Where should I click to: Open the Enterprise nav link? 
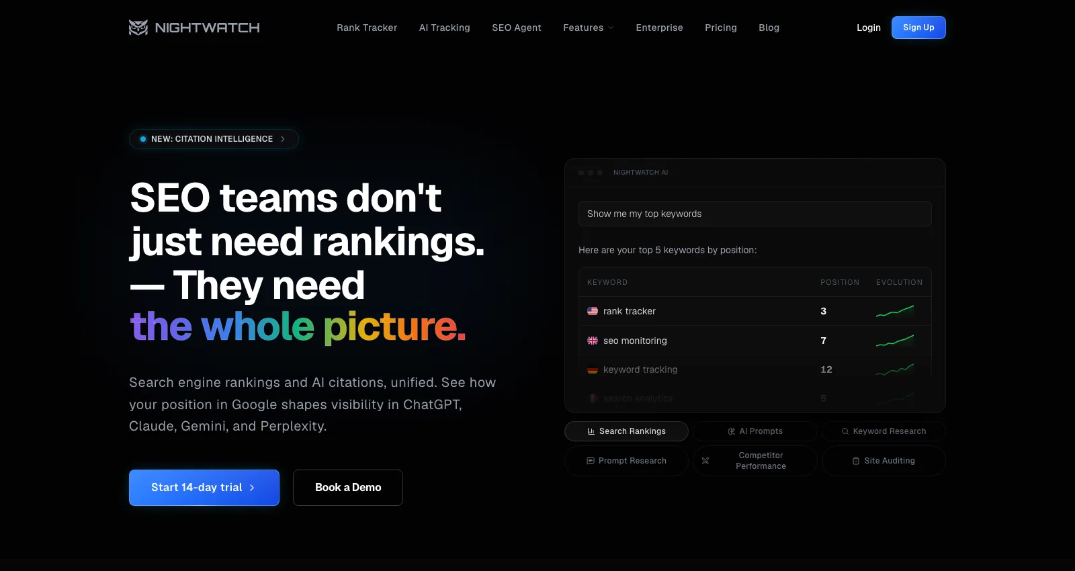click(x=659, y=28)
